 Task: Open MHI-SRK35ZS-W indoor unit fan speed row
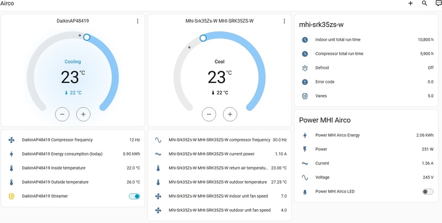(x=219, y=197)
